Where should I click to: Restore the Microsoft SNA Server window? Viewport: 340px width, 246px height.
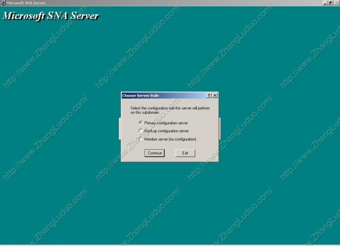click(x=330, y=3)
